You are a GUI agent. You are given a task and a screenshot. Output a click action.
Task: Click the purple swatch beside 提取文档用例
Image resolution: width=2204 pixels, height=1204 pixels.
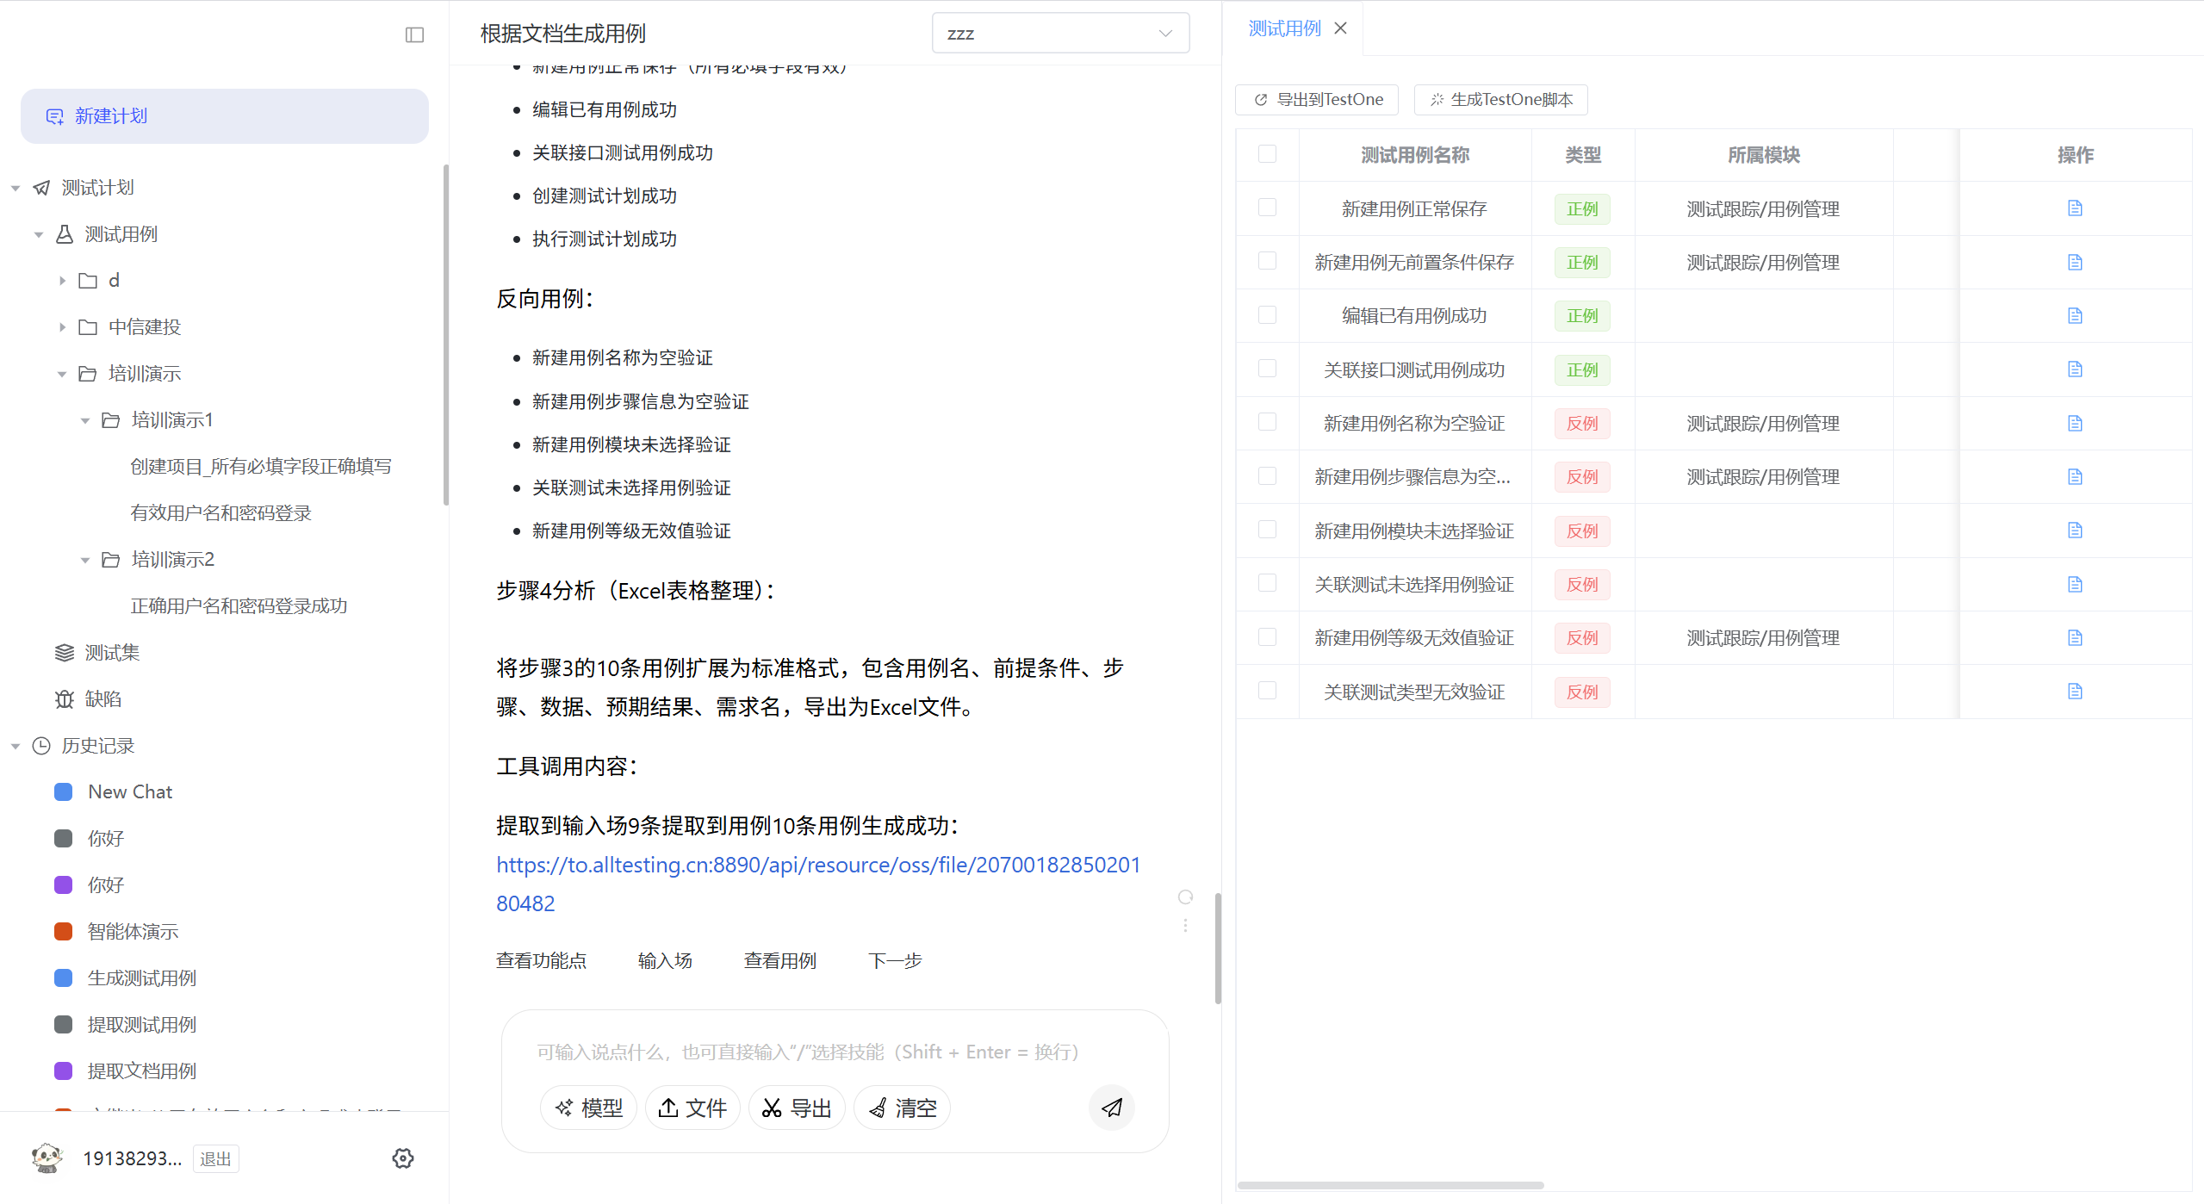pos(63,1071)
